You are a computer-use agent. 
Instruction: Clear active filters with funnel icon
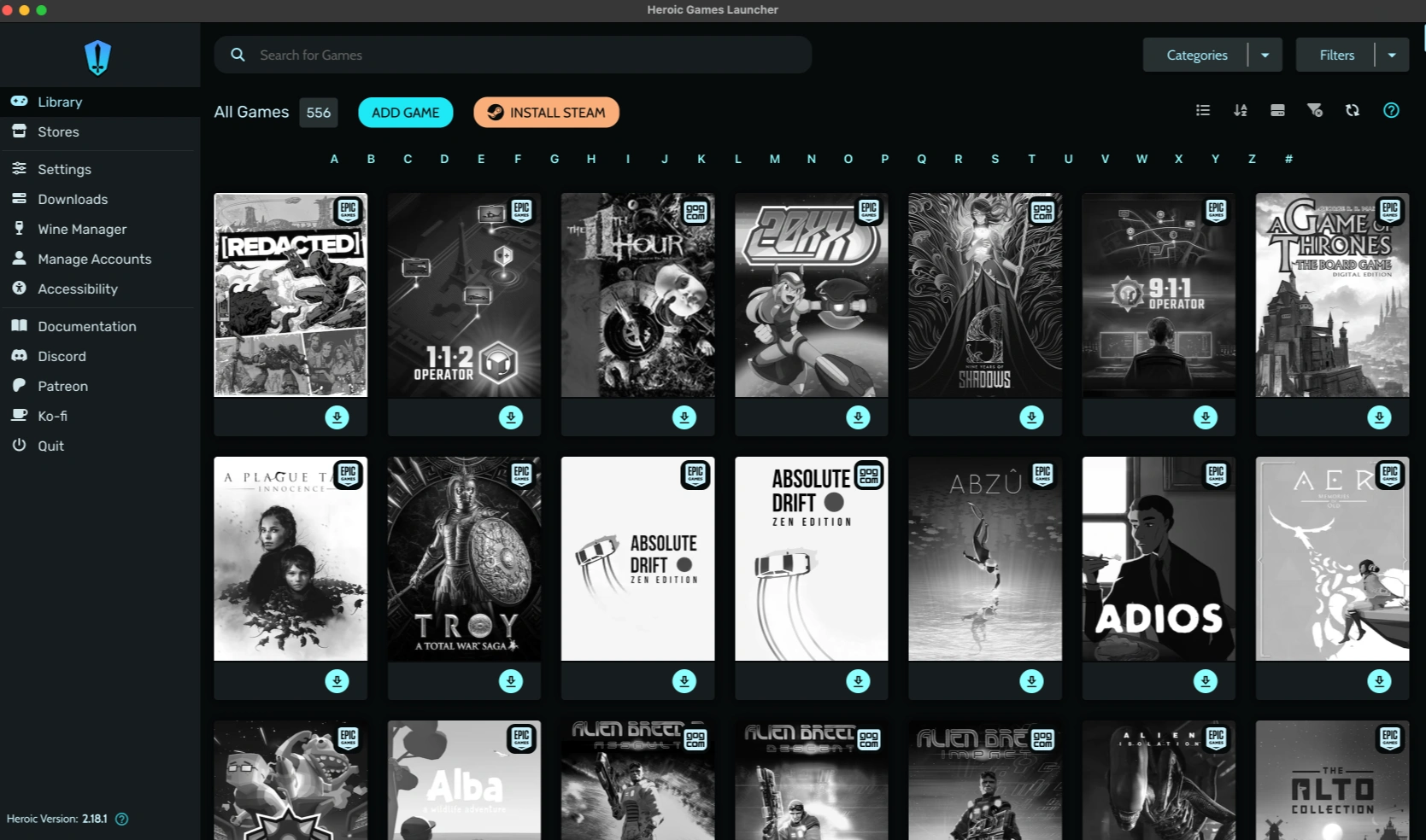click(1315, 110)
